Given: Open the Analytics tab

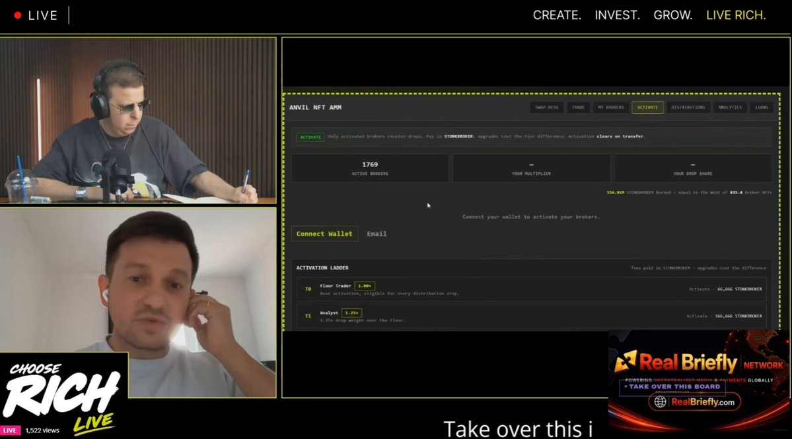Looking at the screenshot, I should pos(730,108).
